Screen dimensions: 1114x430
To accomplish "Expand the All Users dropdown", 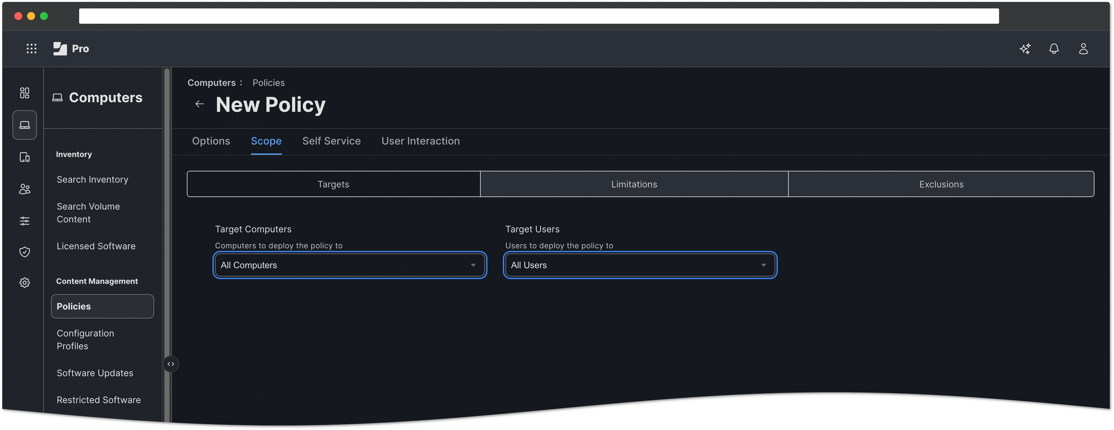I will (x=640, y=265).
